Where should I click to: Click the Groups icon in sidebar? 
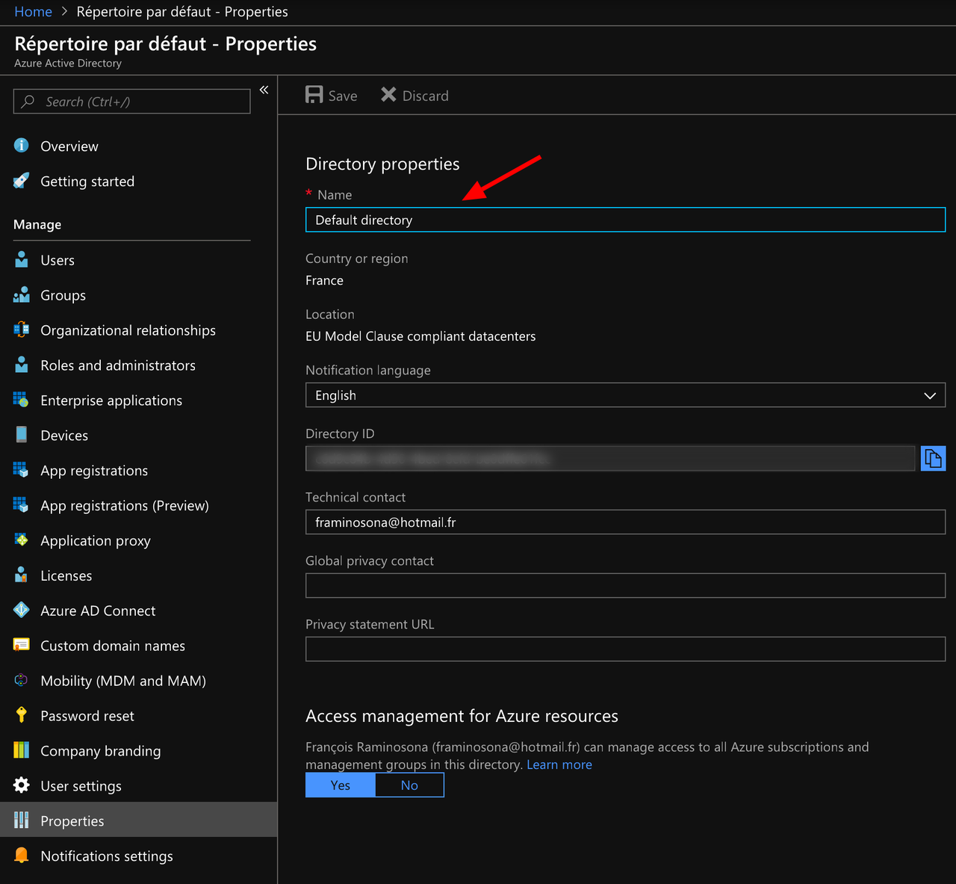click(x=21, y=295)
